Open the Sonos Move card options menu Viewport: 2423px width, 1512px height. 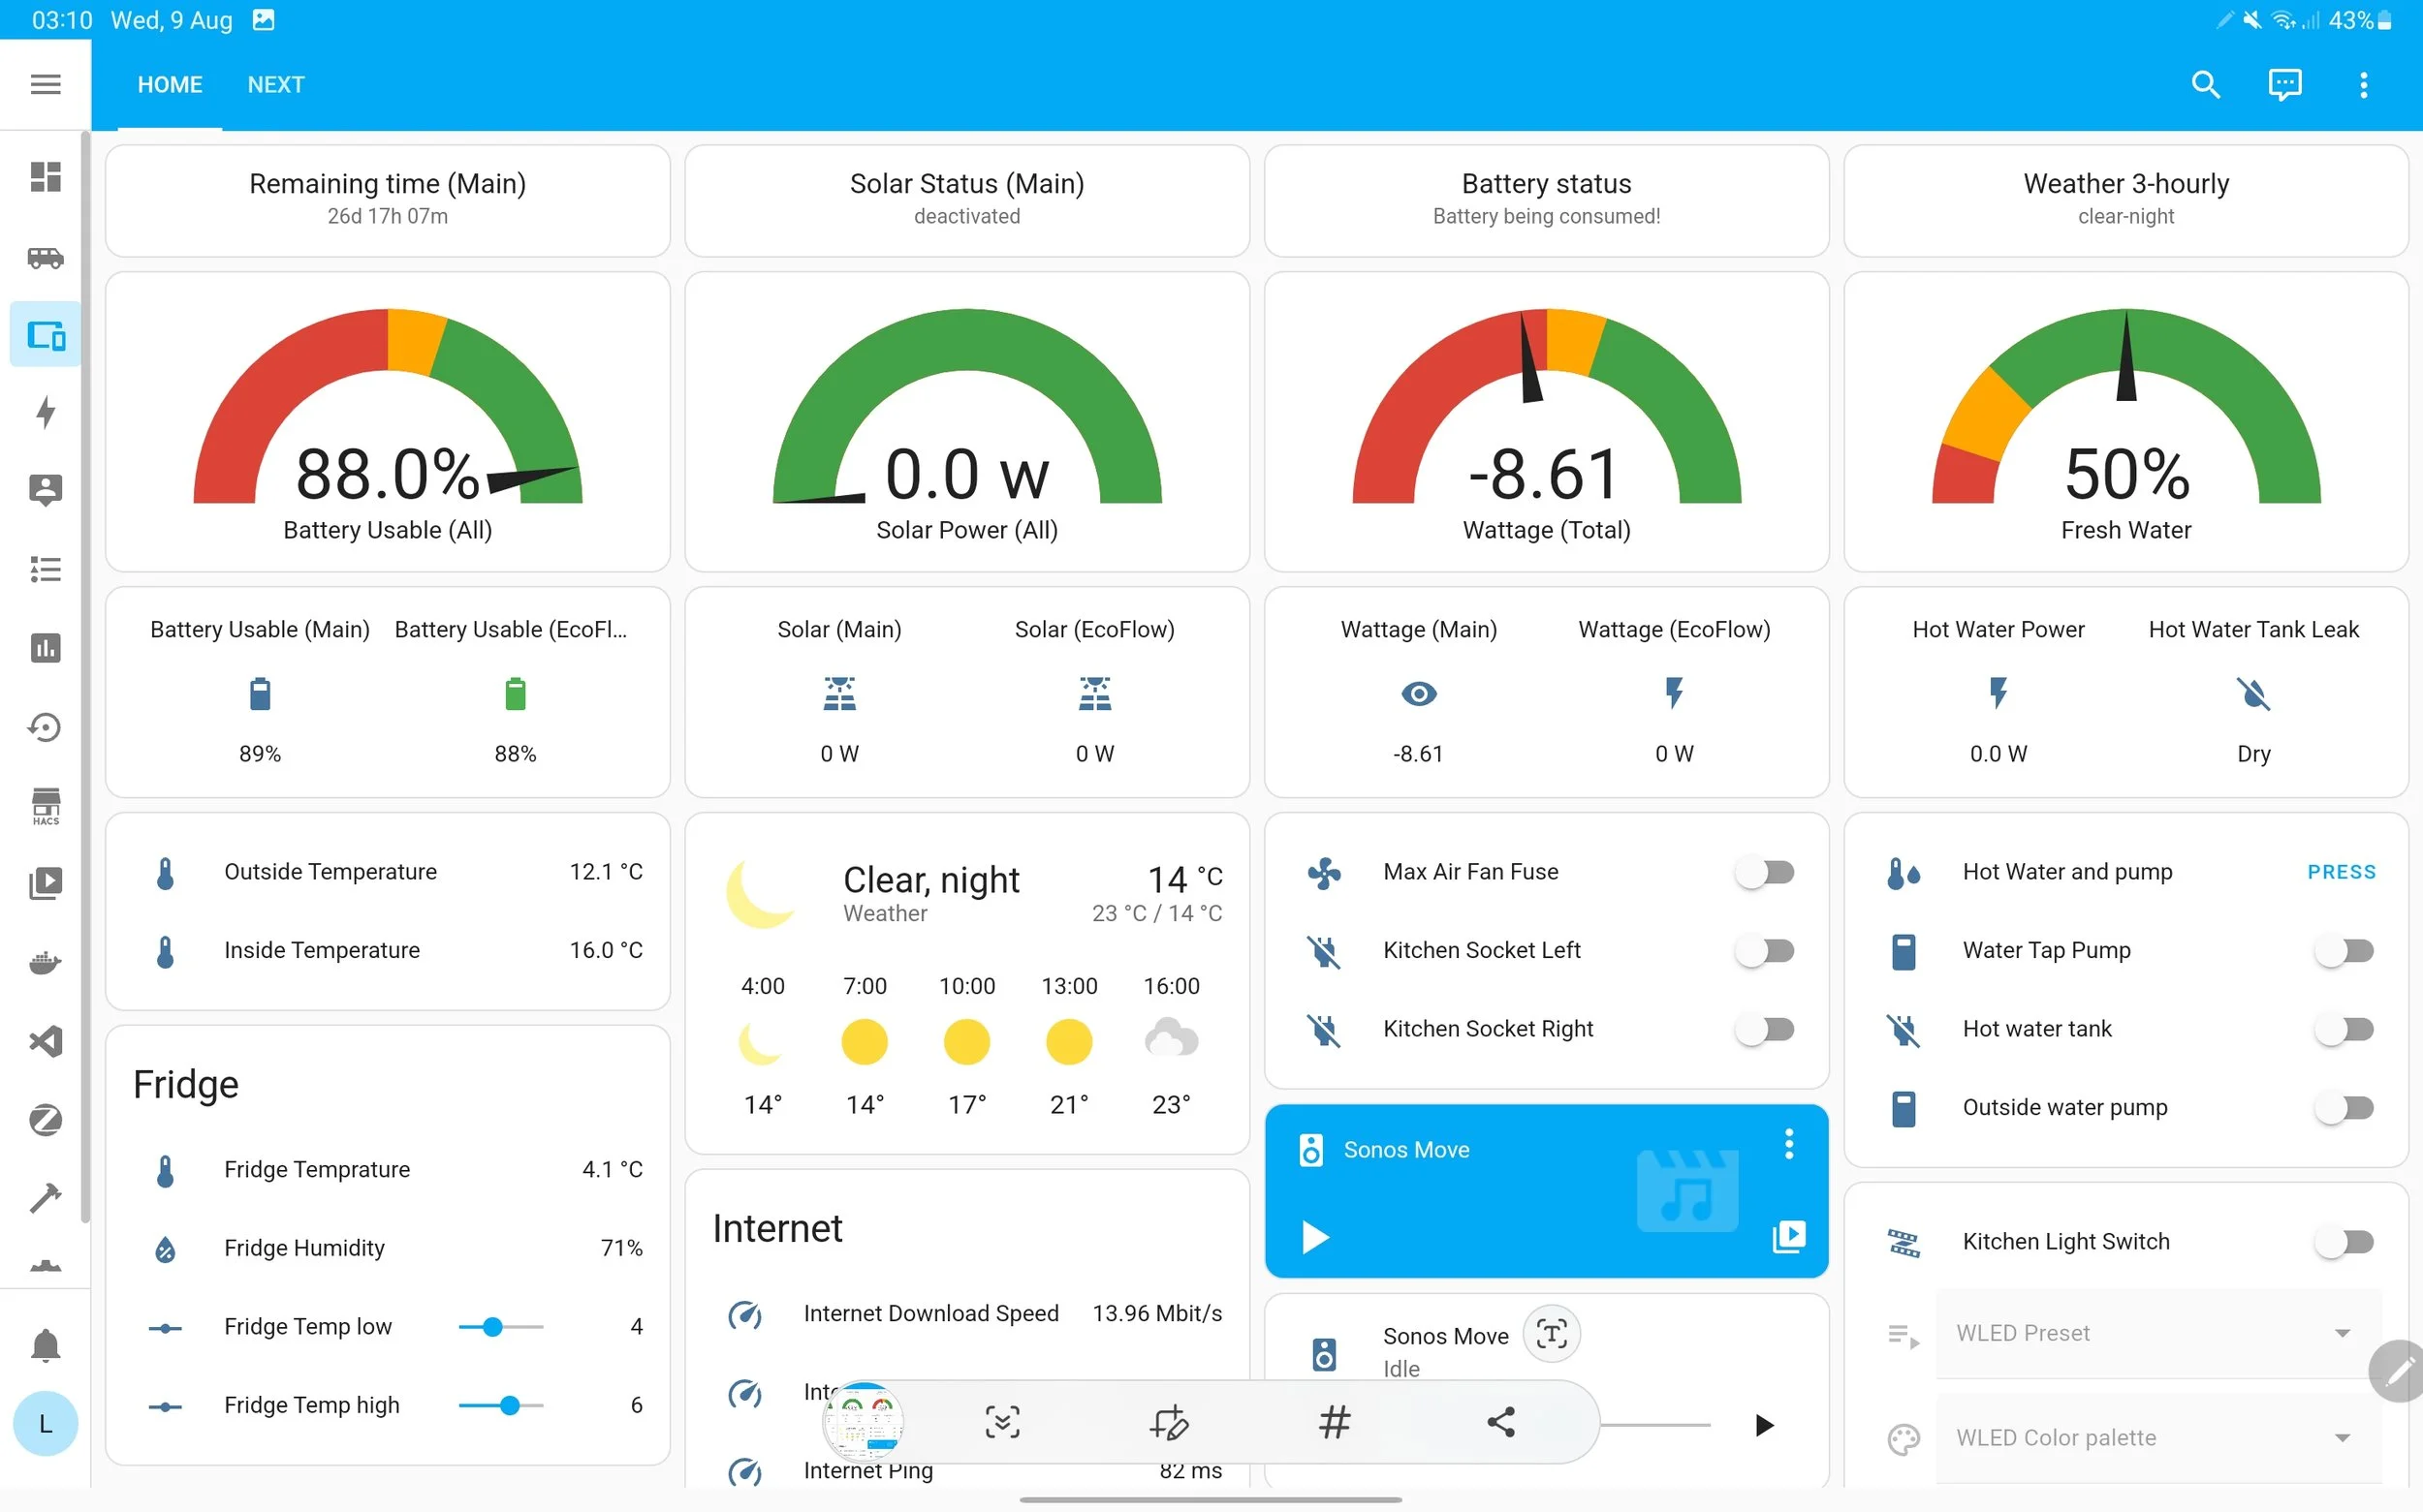click(x=1788, y=1144)
